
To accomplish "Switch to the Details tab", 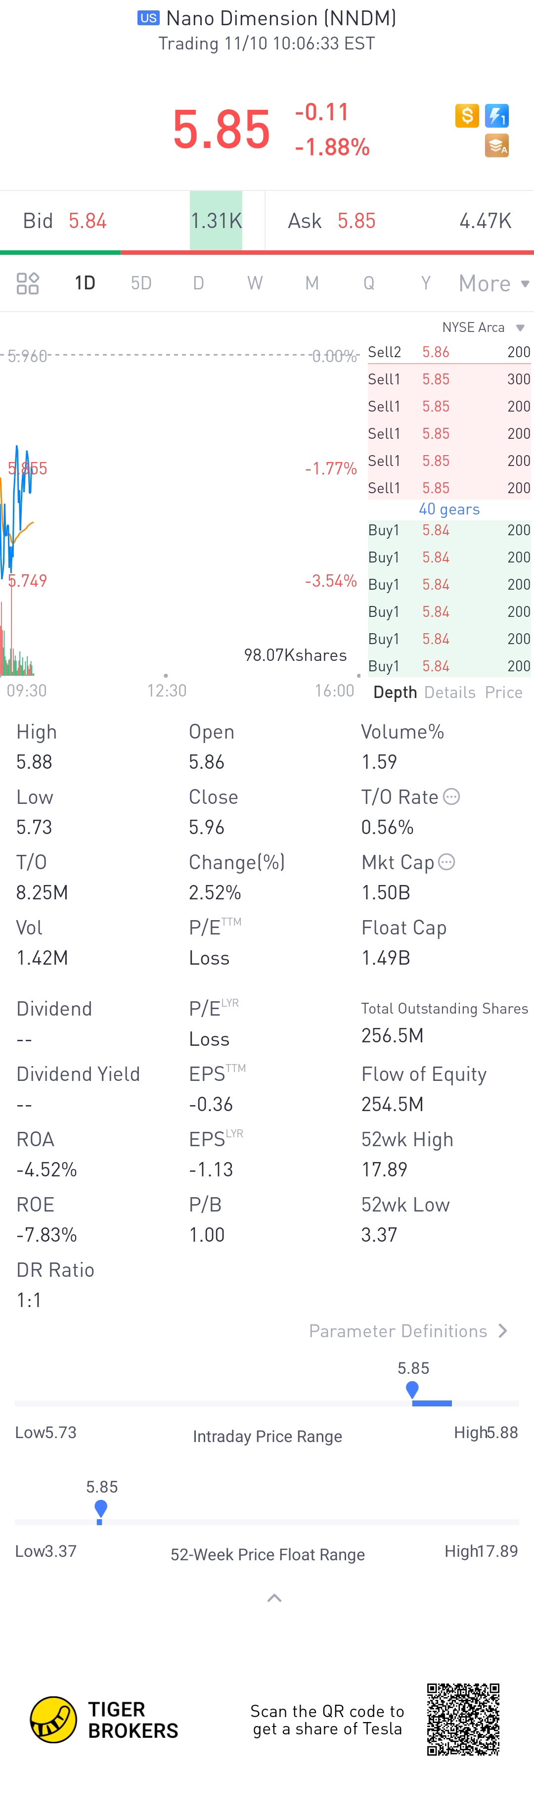I will point(450,693).
